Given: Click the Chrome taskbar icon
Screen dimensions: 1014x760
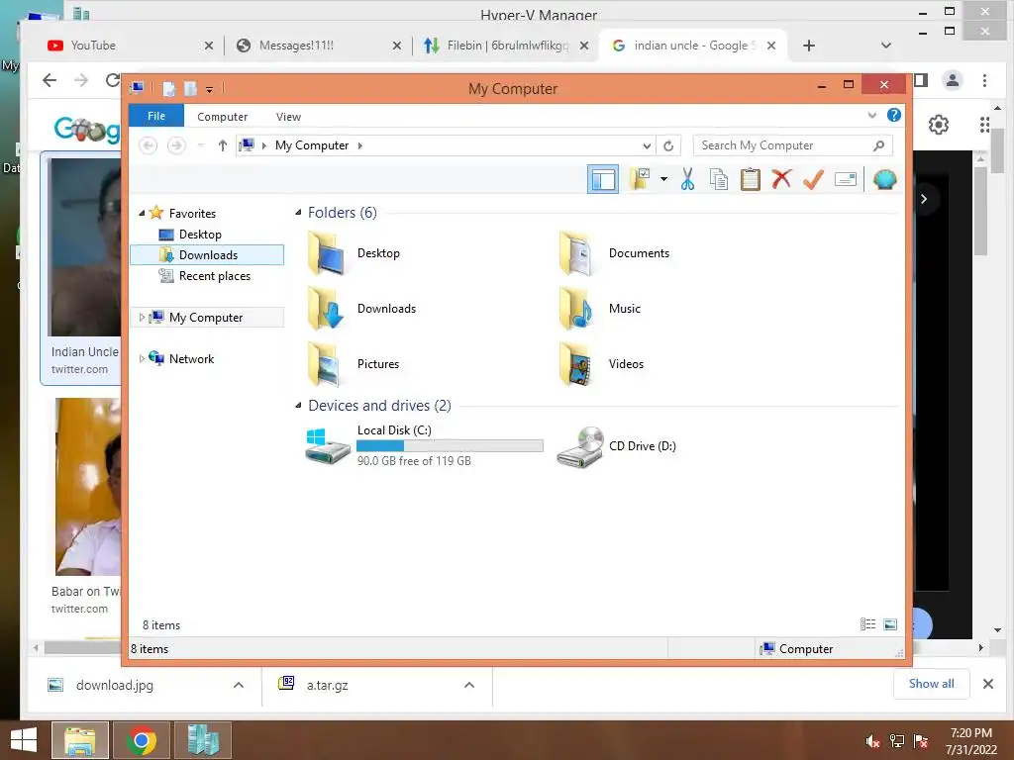Looking at the screenshot, I should coord(142,740).
